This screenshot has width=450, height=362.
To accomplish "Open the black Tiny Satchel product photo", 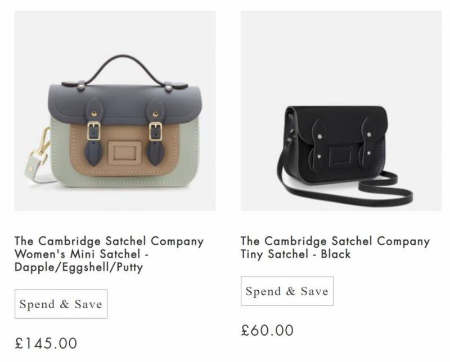I will [341, 111].
